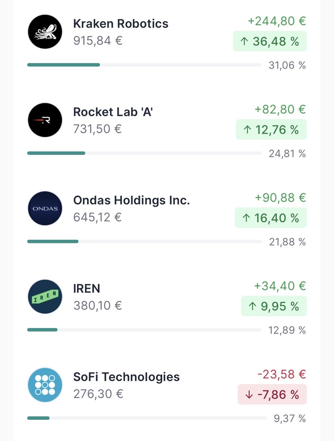Click Rocket Lab 24,81 % allocation bar
Screen dimensions: 334x441
click(x=144, y=153)
